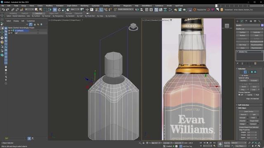This screenshot has width=264, height=148.
Task: Toggle the By Vertex checkbox
Action: click(x=240, y=76)
